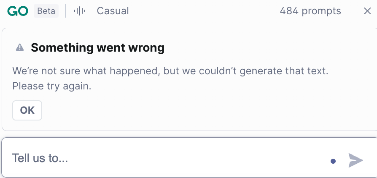This screenshot has height=178, width=377.
Task: Focus the 'Tell us to...' input field
Action: [x=169, y=158]
